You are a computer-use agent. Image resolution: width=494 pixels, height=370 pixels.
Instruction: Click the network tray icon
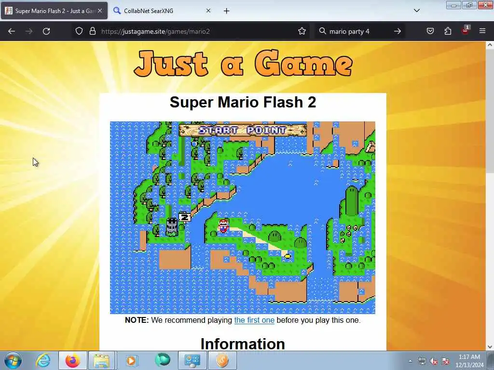422,361
